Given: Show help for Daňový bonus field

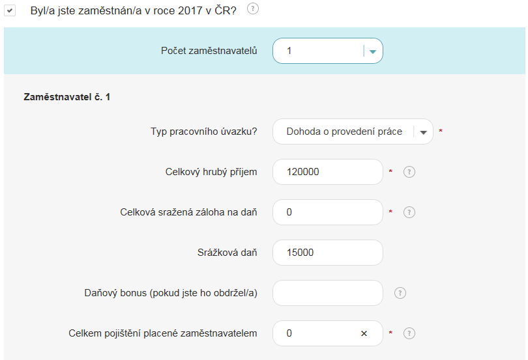Looking at the screenshot, I should coord(400,293).
